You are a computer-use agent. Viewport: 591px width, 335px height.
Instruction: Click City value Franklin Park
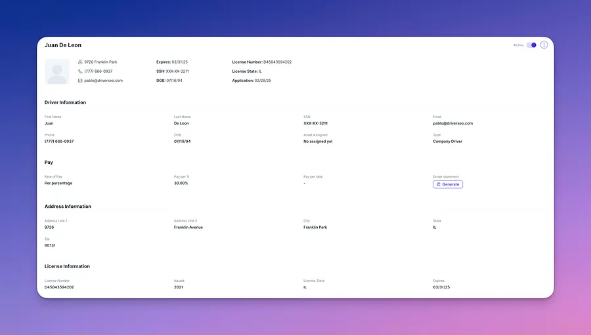315,227
